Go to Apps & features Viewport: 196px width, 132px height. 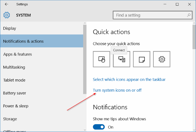click(x=17, y=54)
